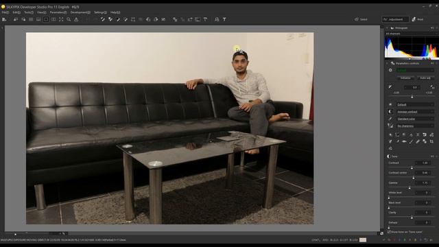Click the exposure bias dropper icon
Viewport: 439px width, 247px height.
[x=390, y=87]
